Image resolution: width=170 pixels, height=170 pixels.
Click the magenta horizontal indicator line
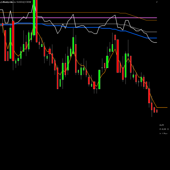click(79, 18)
